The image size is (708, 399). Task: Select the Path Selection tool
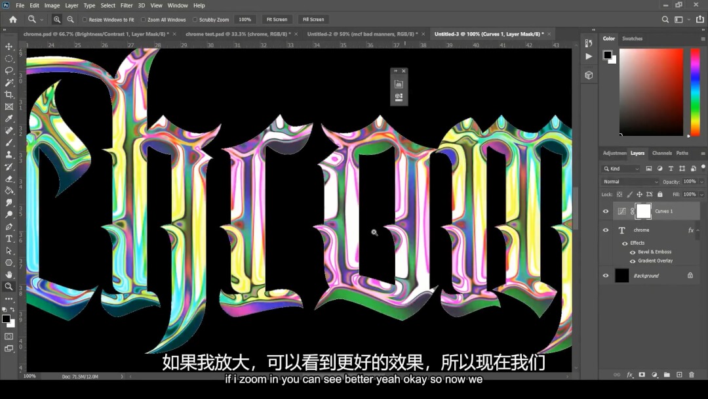(x=9, y=250)
